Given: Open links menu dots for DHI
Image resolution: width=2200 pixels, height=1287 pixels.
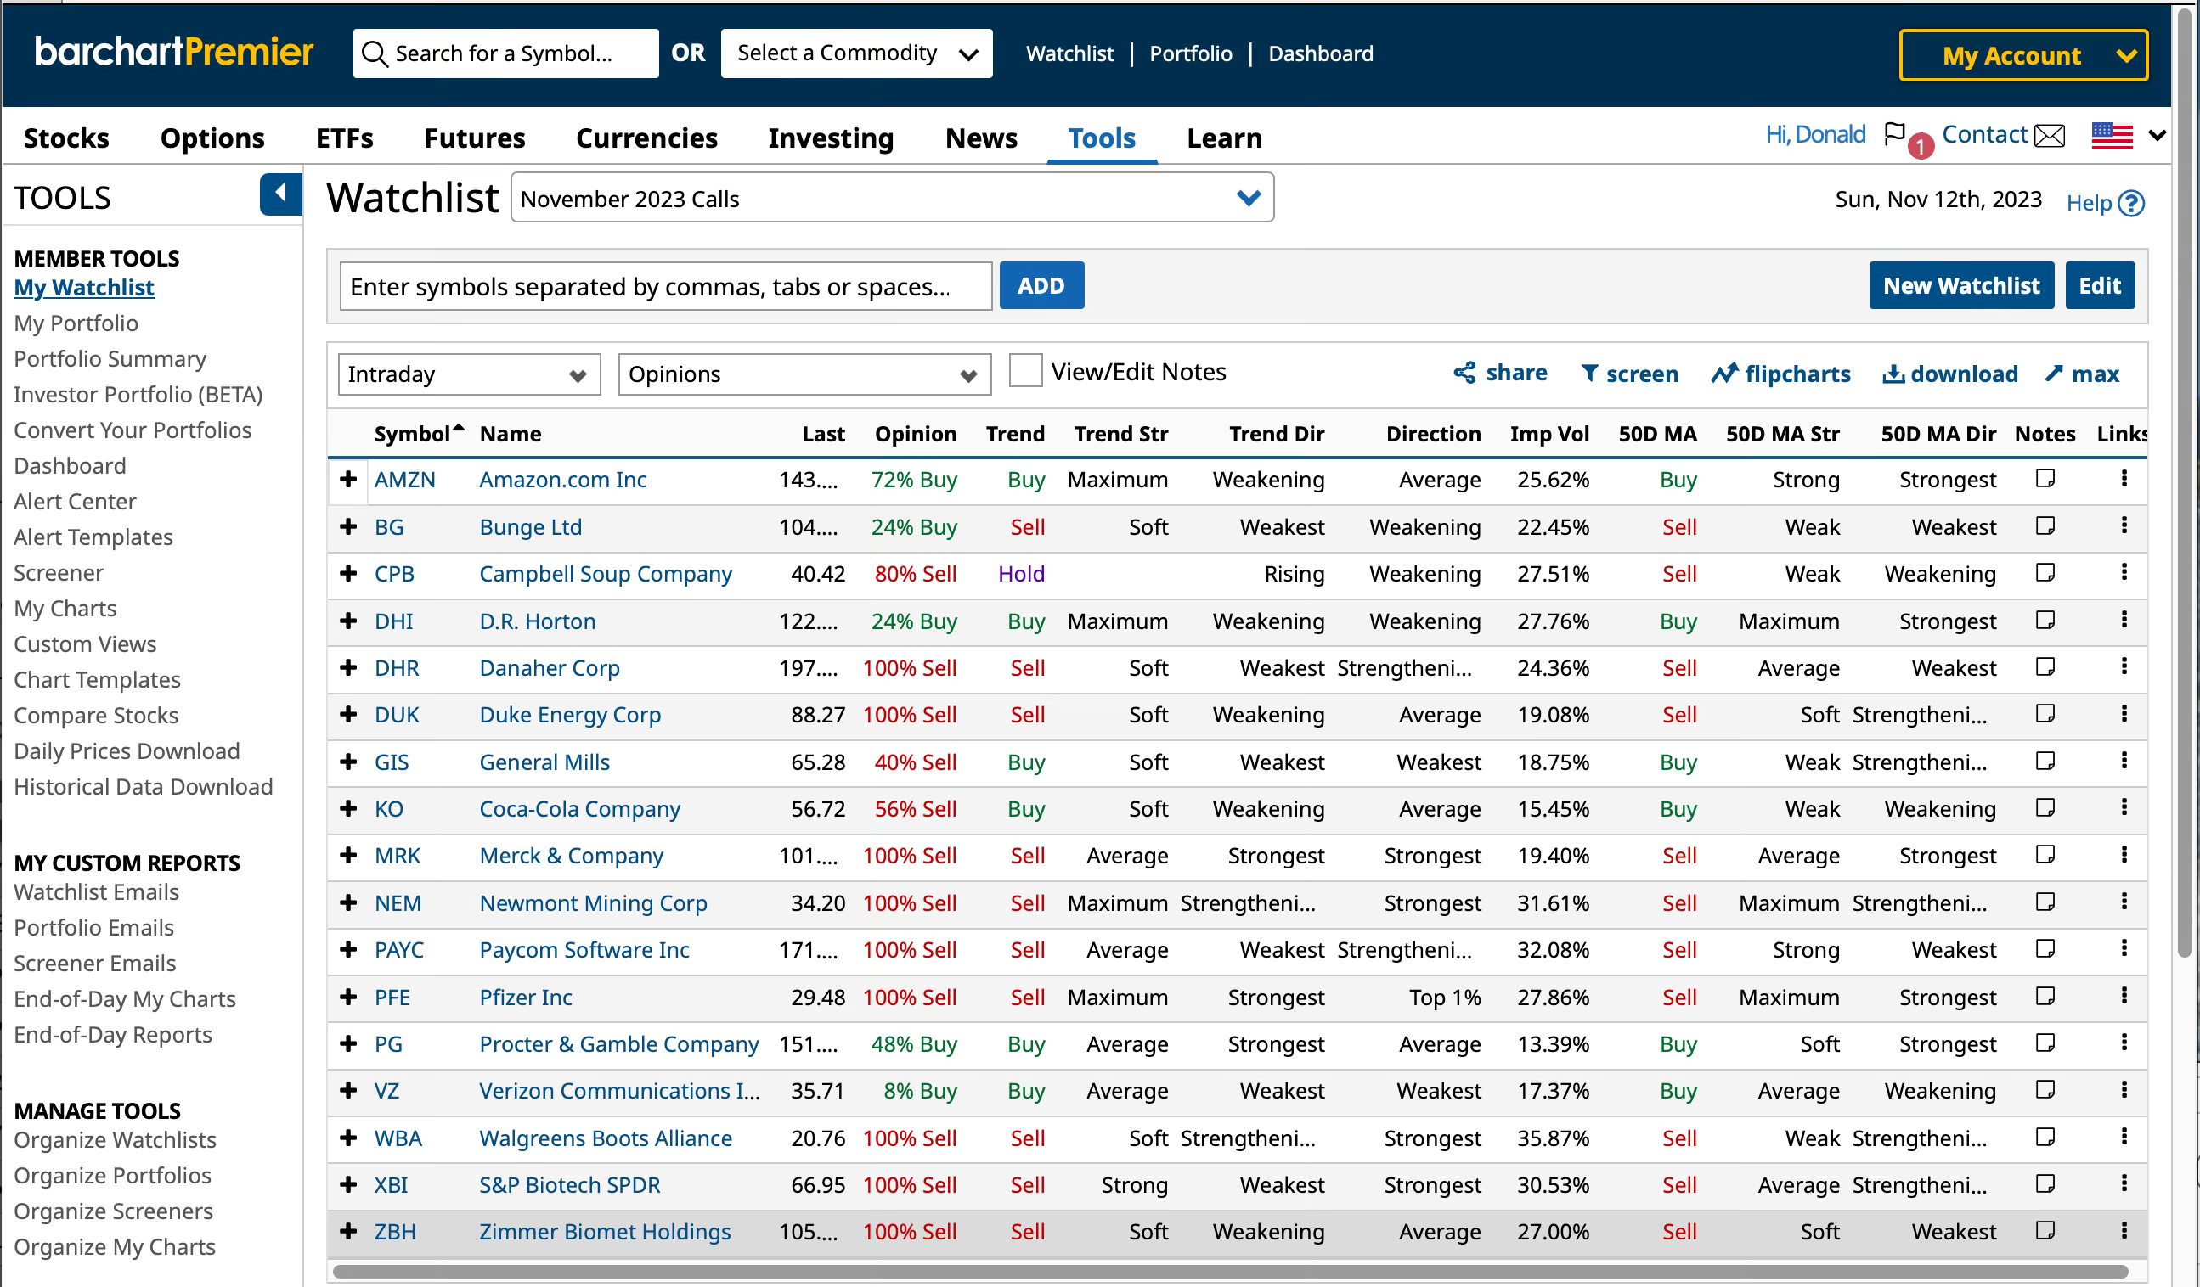Looking at the screenshot, I should 2124,620.
